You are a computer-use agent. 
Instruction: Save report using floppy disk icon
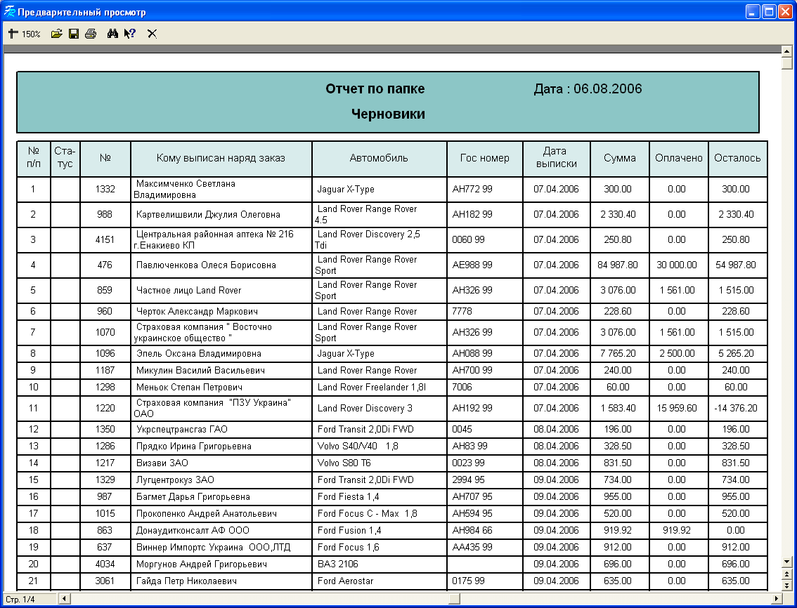[73, 34]
